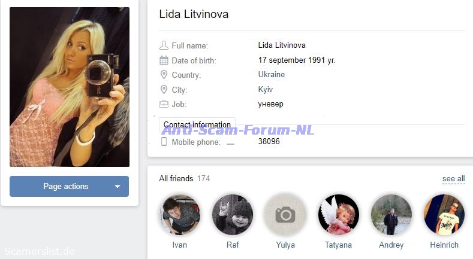
Task: Click the location pin icon beside City
Action: [x=164, y=89]
